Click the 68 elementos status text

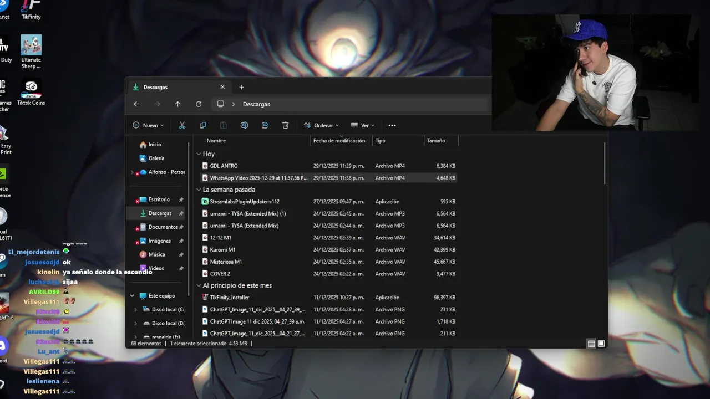[x=146, y=344]
